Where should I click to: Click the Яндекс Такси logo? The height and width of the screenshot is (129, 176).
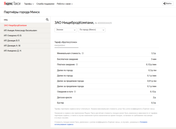coord(12,4)
